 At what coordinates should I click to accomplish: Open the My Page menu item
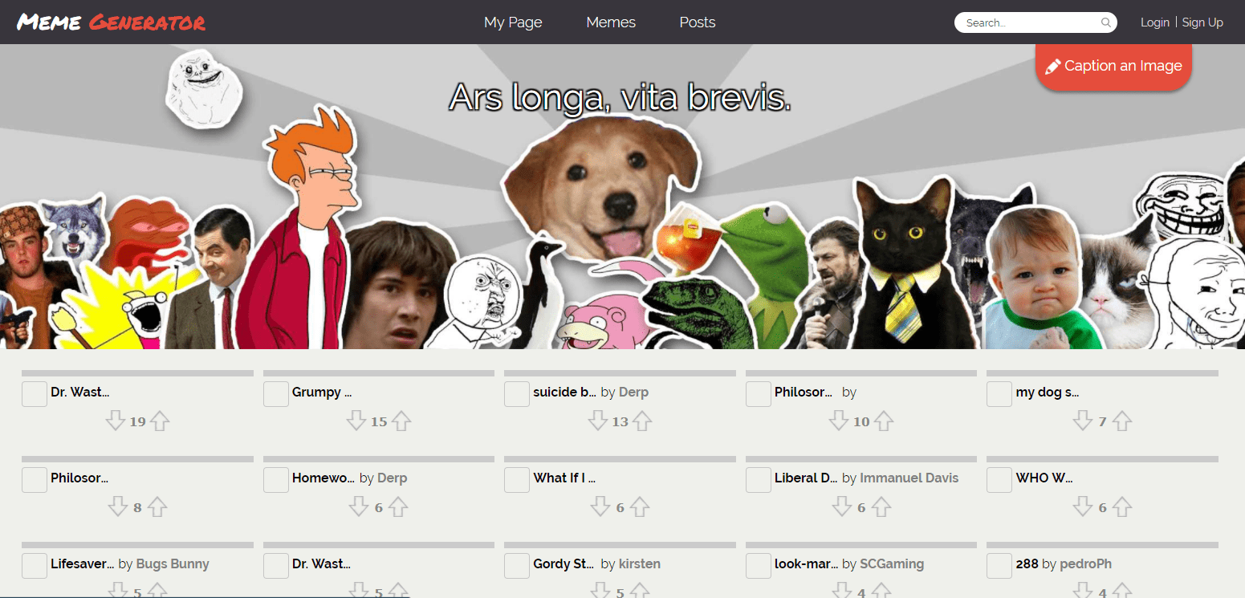point(513,22)
